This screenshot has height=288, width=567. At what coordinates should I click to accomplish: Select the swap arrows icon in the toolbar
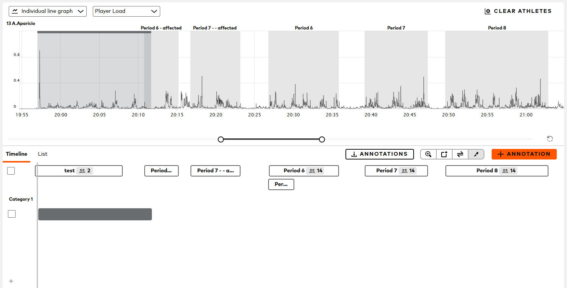[x=460, y=154]
